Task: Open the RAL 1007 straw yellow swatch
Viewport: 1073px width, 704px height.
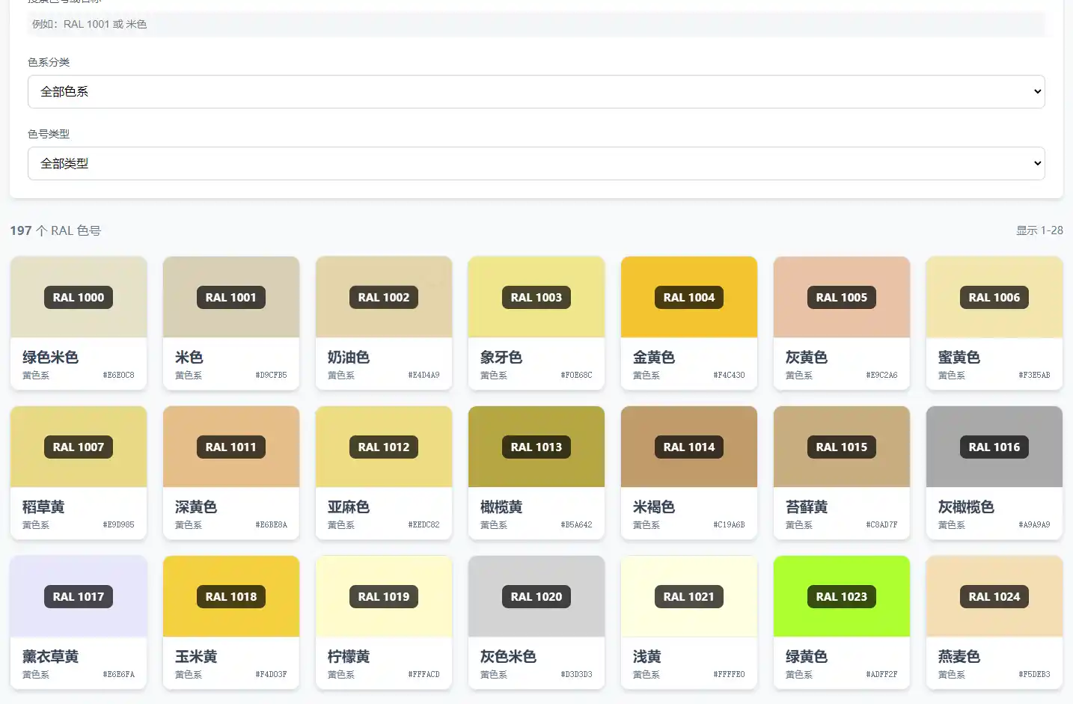Action: (x=79, y=447)
